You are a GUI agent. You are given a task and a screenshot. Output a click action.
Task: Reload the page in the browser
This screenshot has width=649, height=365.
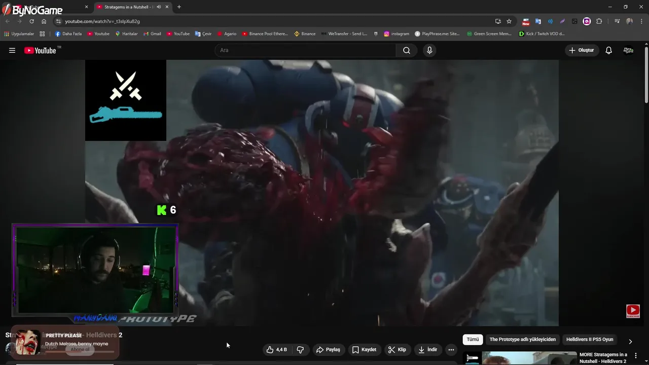point(31,21)
